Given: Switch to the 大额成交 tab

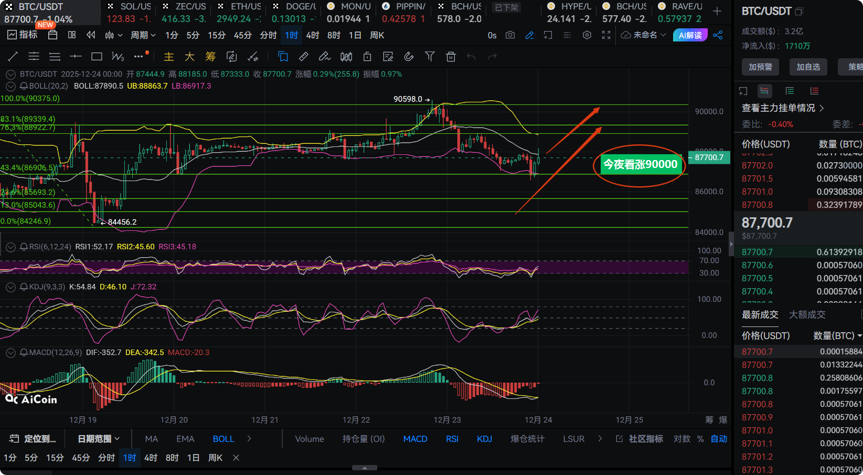Looking at the screenshot, I should click(807, 314).
